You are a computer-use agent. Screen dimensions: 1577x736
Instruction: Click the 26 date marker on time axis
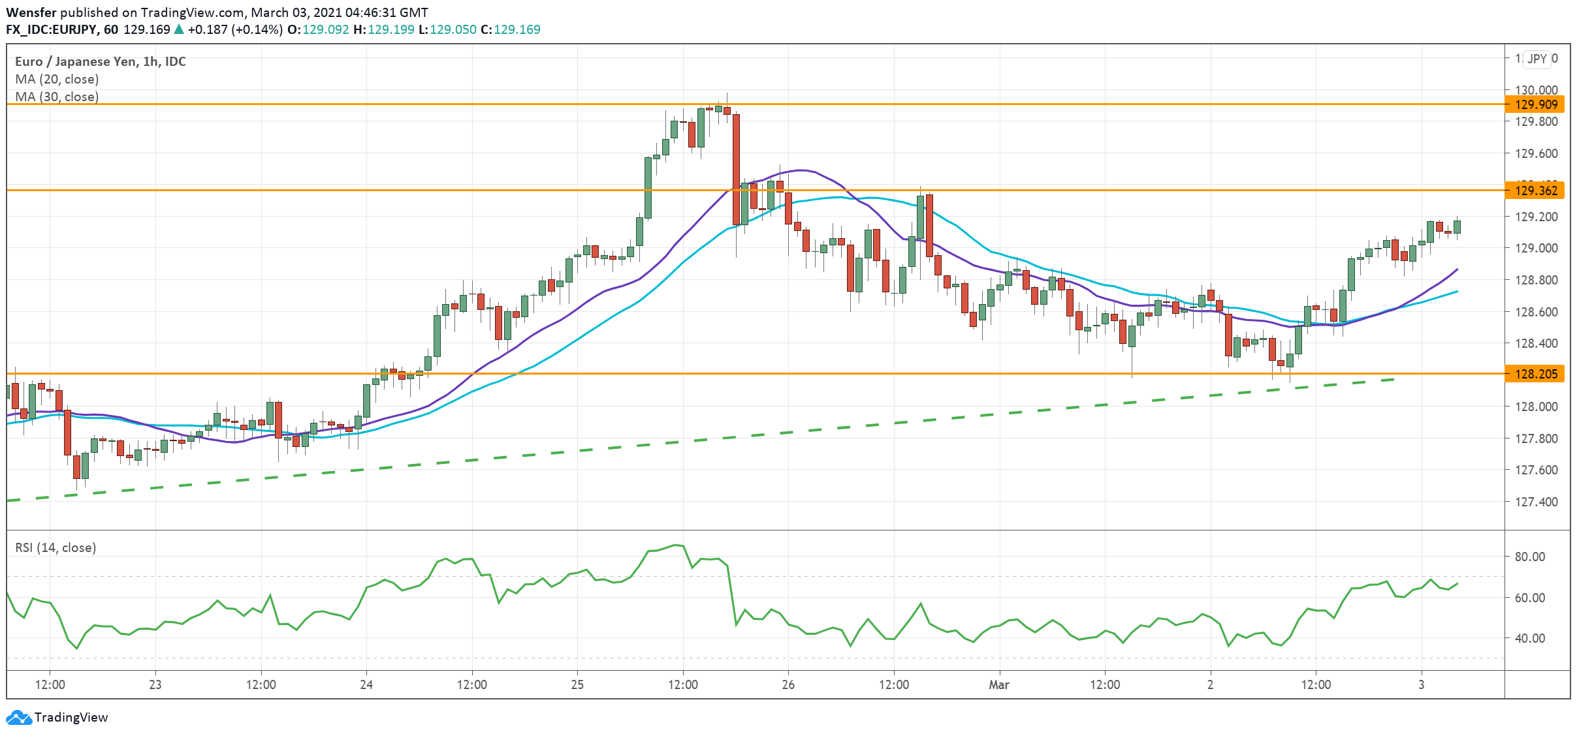pos(788,684)
